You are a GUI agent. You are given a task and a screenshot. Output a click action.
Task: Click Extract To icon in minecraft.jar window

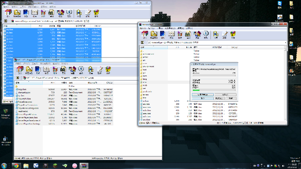pyautogui.click(x=154, y=34)
